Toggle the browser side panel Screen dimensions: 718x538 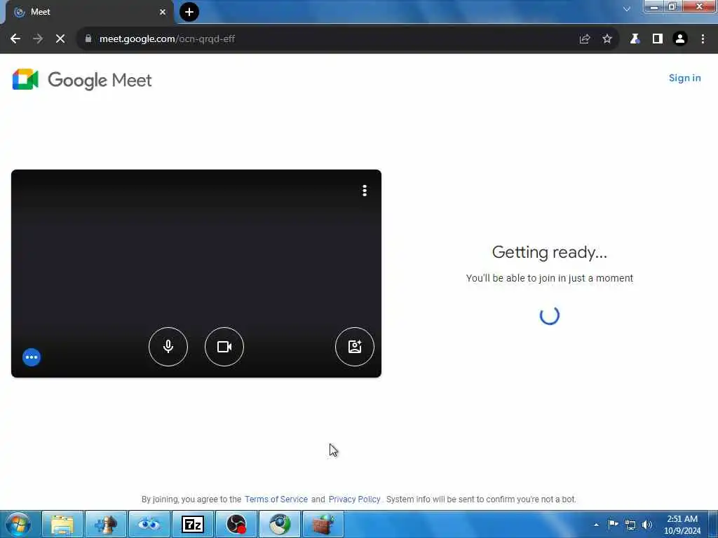pyautogui.click(x=658, y=39)
